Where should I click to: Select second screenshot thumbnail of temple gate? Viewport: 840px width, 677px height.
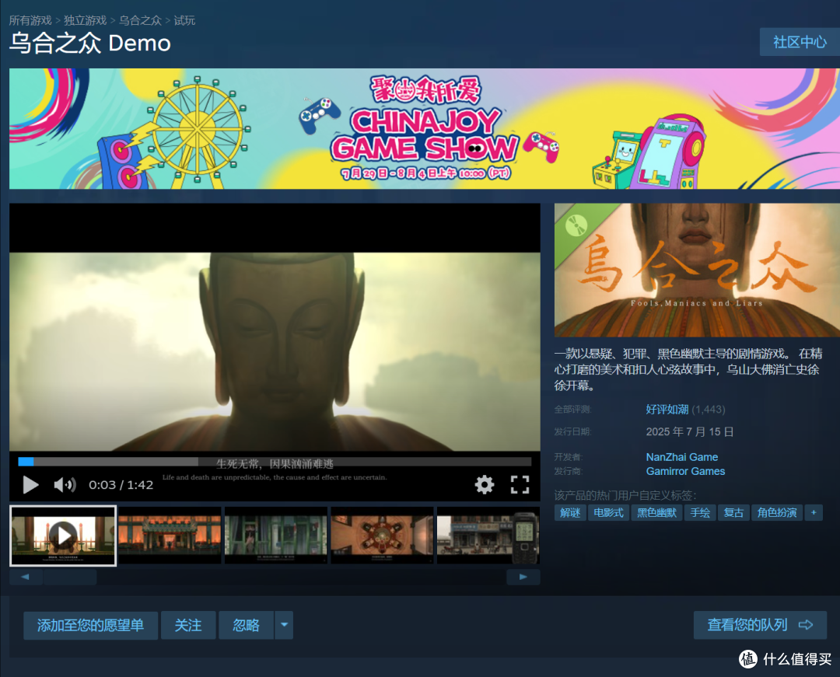(x=170, y=536)
